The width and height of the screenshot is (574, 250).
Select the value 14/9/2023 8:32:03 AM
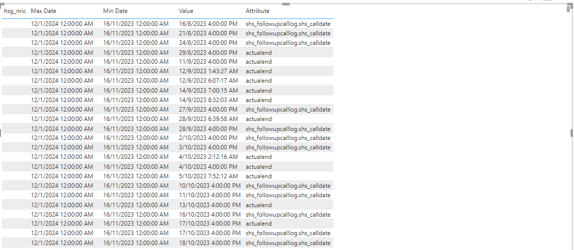(208, 100)
